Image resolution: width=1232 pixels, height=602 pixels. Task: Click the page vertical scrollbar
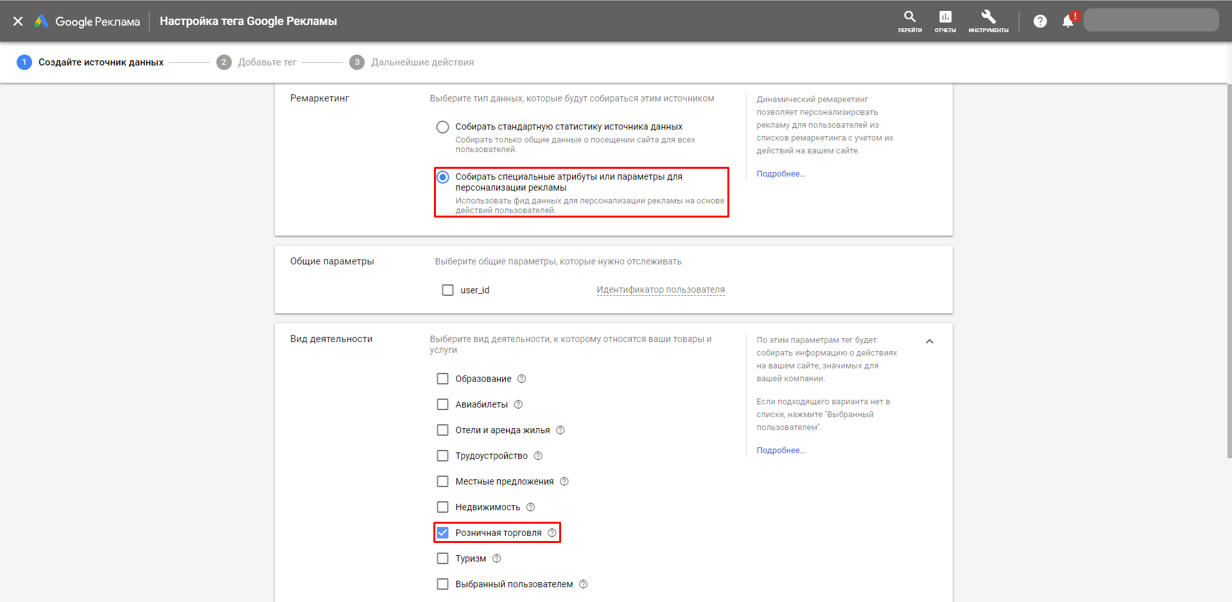[1229, 270]
